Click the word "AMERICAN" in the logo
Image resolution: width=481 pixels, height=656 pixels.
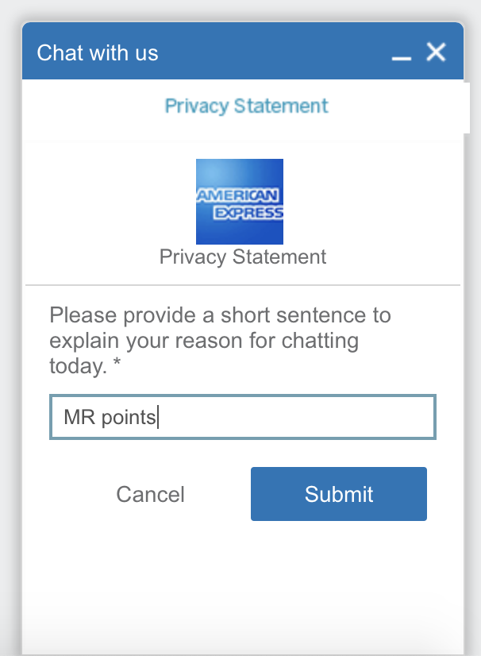(237, 195)
